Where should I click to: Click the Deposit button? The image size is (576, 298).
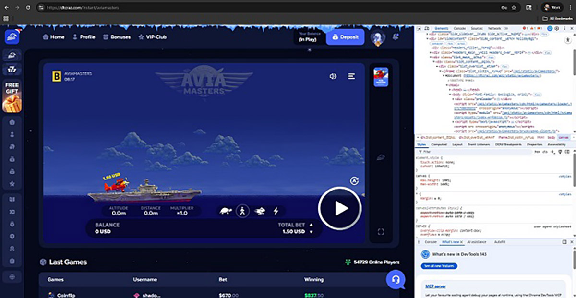coord(345,37)
